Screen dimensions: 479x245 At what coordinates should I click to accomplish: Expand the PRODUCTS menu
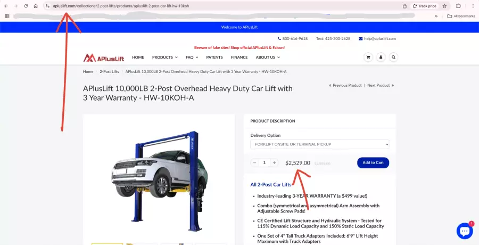(x=165, y=57)
